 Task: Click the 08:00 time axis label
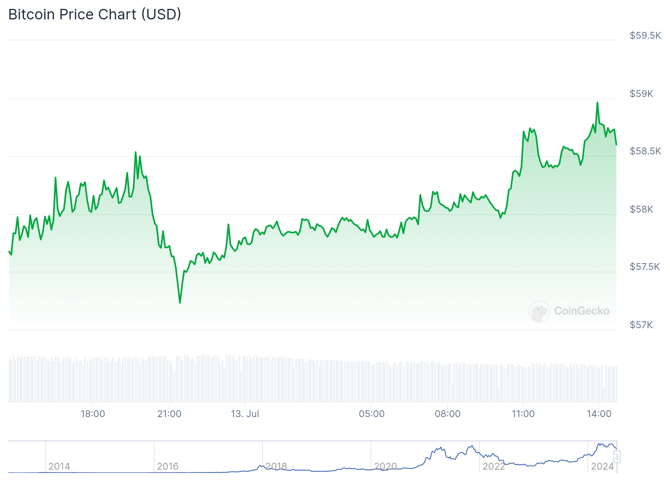tap(447, 414)
